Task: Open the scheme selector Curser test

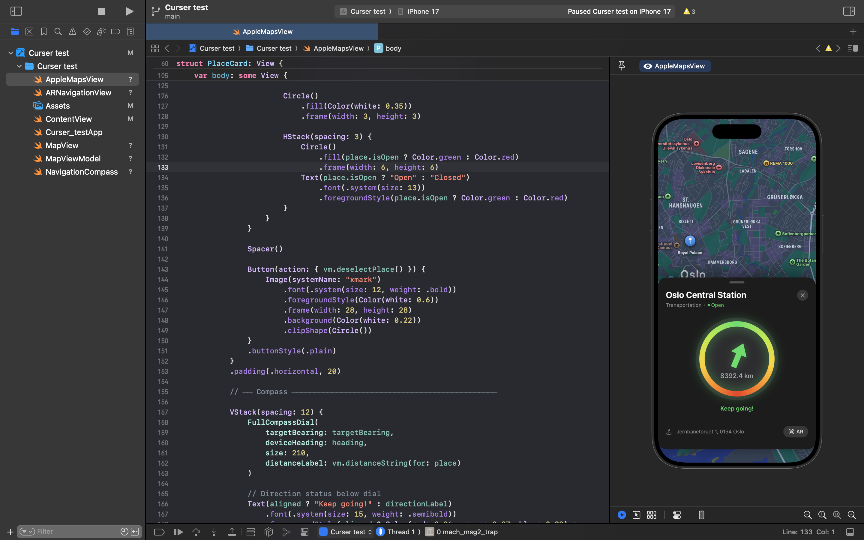Action: click(365, 11)
